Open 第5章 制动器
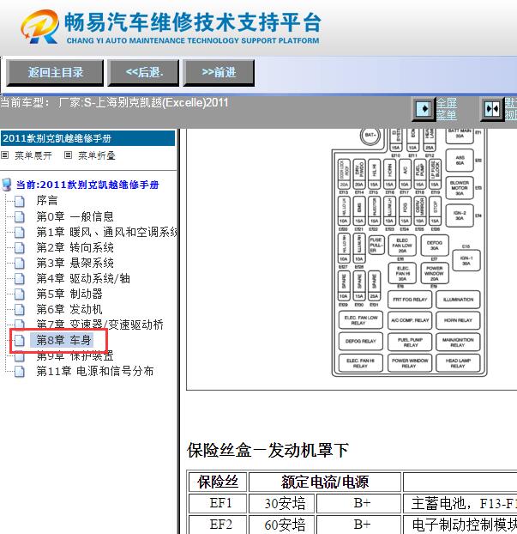Screen dimensions: 517x534 [69, 294]
